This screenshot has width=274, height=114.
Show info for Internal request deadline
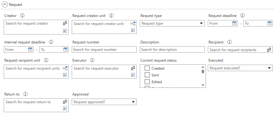[x=51, y=42]
